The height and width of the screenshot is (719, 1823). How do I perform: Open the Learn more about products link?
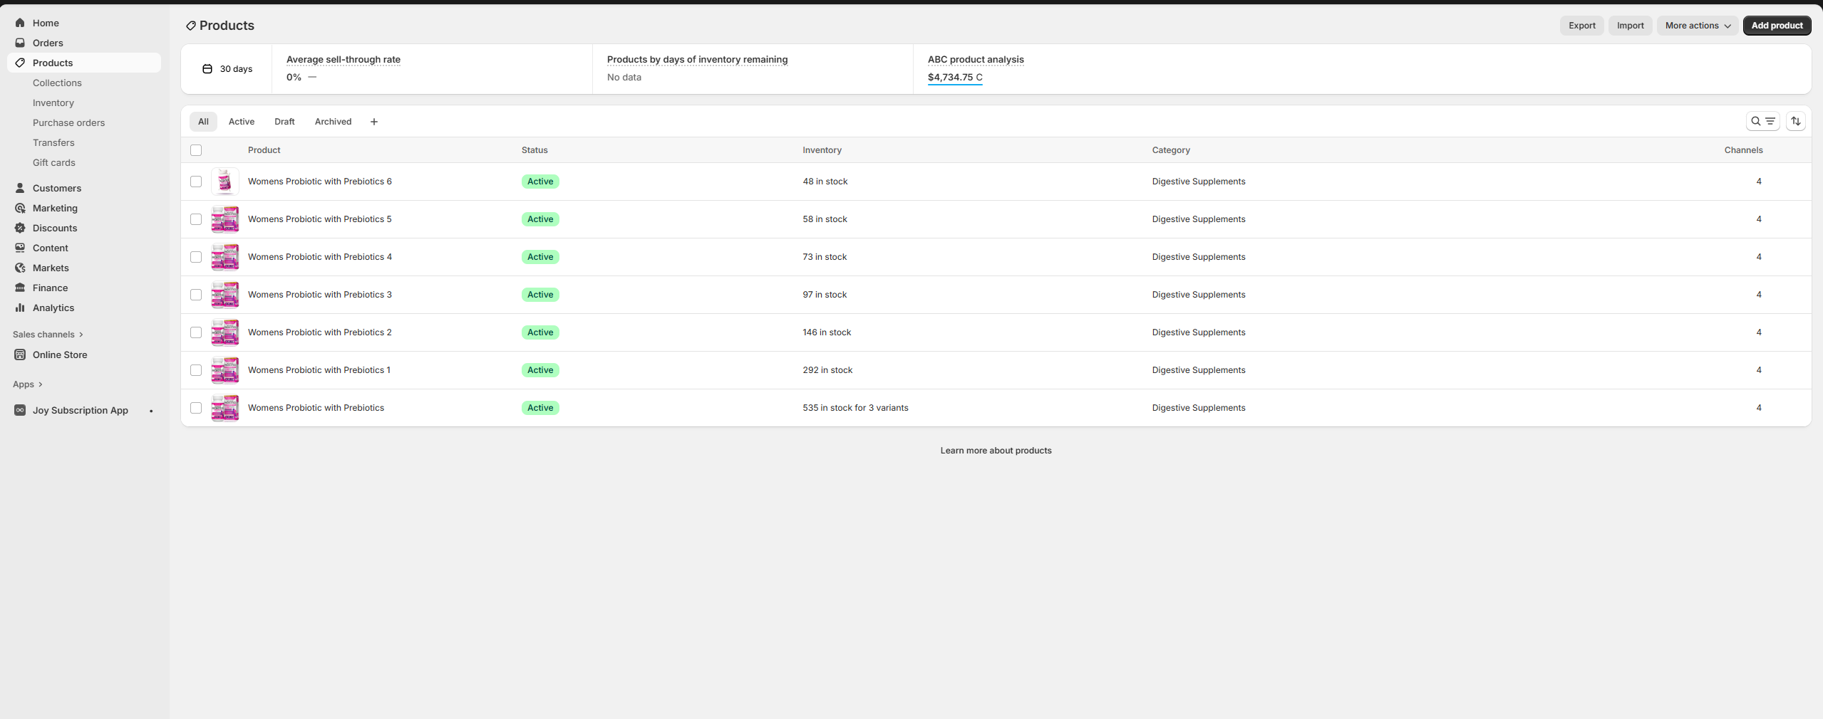click(x=996, y=451)
